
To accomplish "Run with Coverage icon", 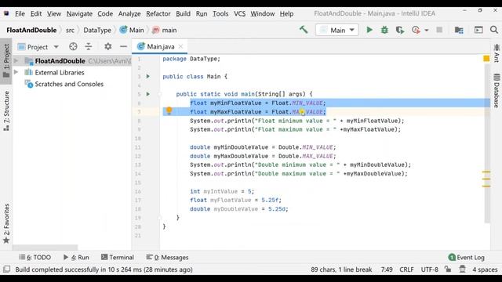I will 400,30.
